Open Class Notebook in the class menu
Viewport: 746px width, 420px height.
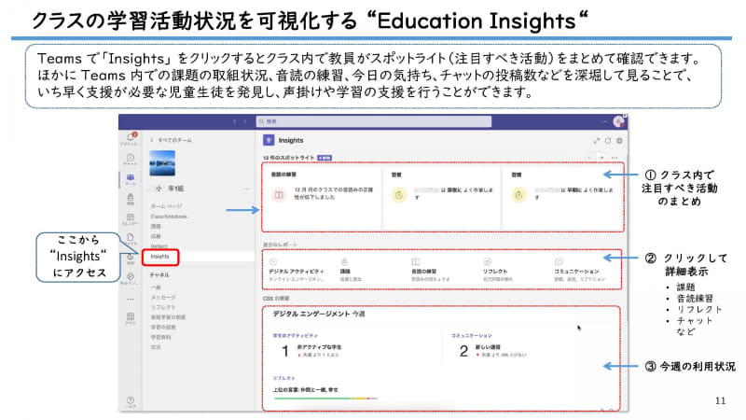pos(169,217)
